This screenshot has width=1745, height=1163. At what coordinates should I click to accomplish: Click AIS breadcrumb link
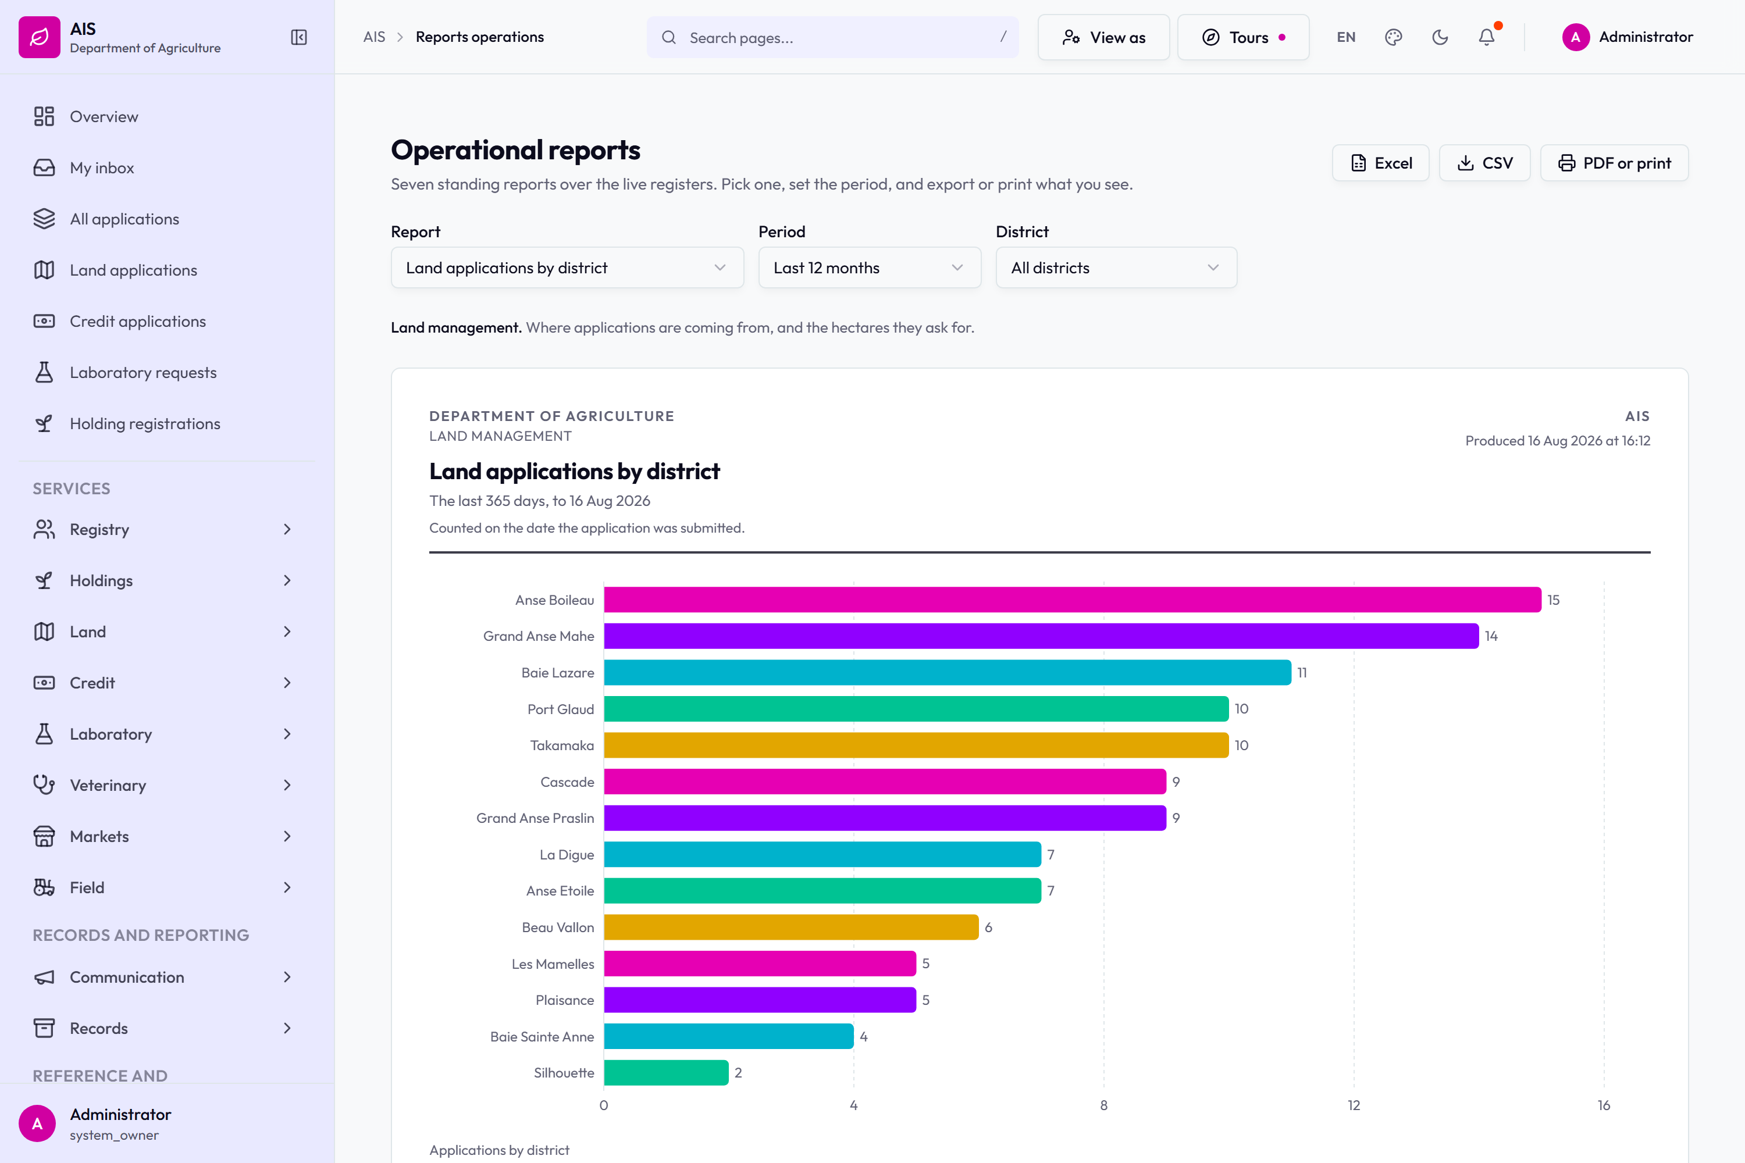tap(374, 37)
